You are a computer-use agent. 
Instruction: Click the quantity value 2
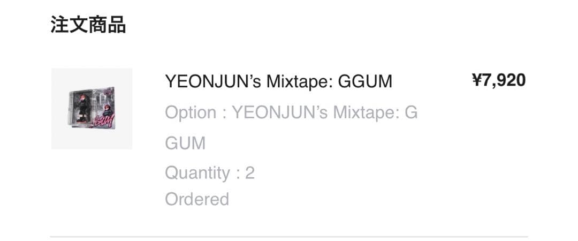pyautogui.click(x=250, y=172)
